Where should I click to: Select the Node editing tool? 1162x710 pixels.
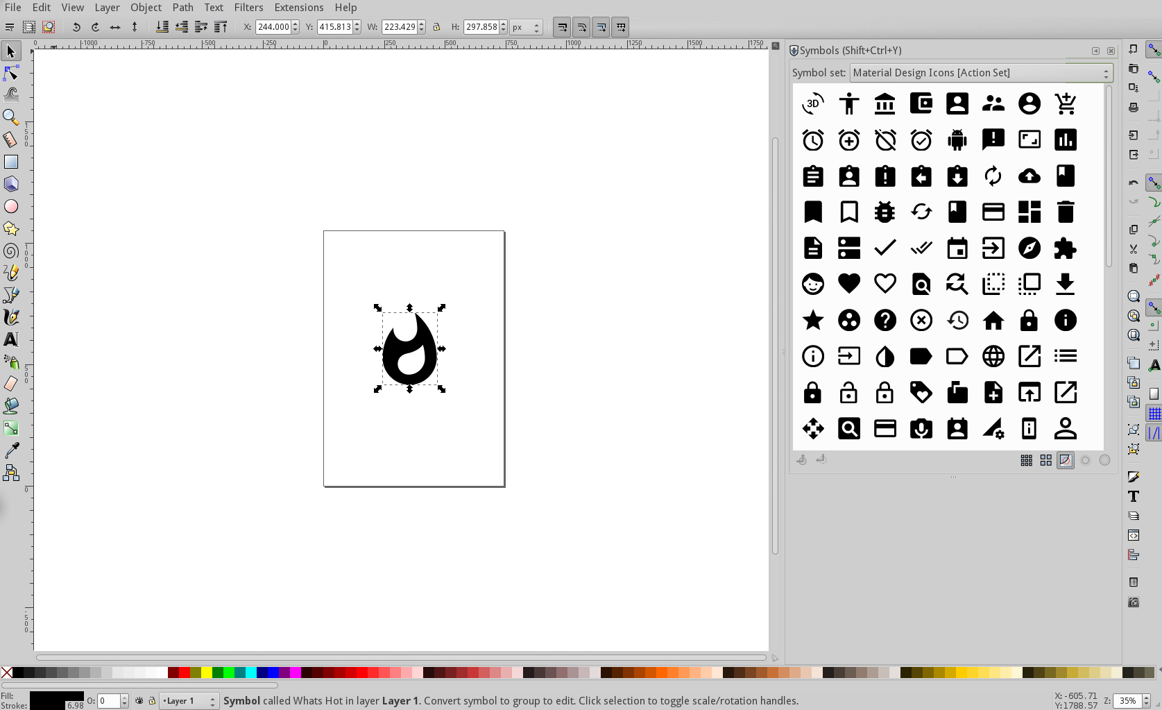tap(11, 73)
